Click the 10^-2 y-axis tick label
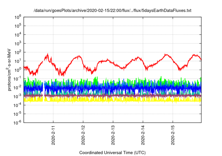Image resolution: width=222 pixels, height=156 pixels. [x=17, y=87]
